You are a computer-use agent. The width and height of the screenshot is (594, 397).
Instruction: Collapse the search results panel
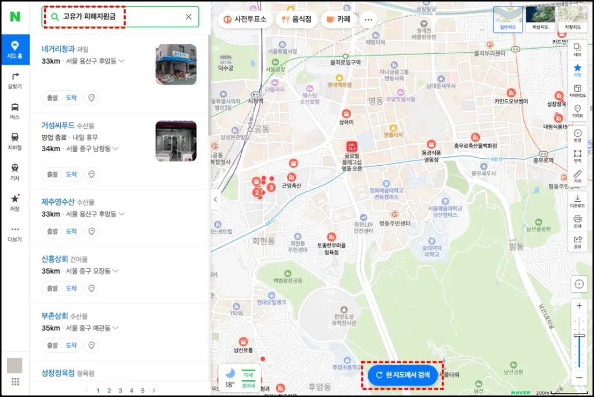[x=216, y=199]
